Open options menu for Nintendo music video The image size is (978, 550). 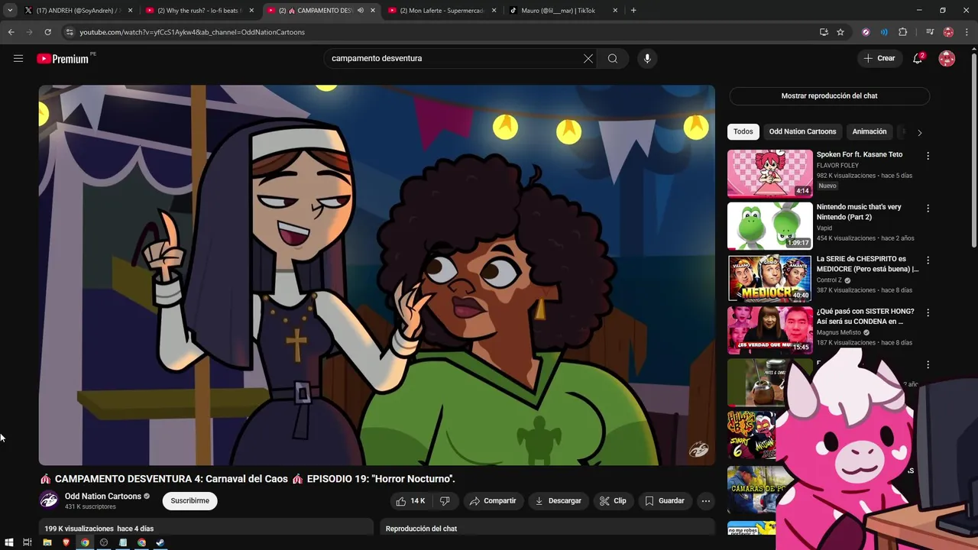click(928, 208)
